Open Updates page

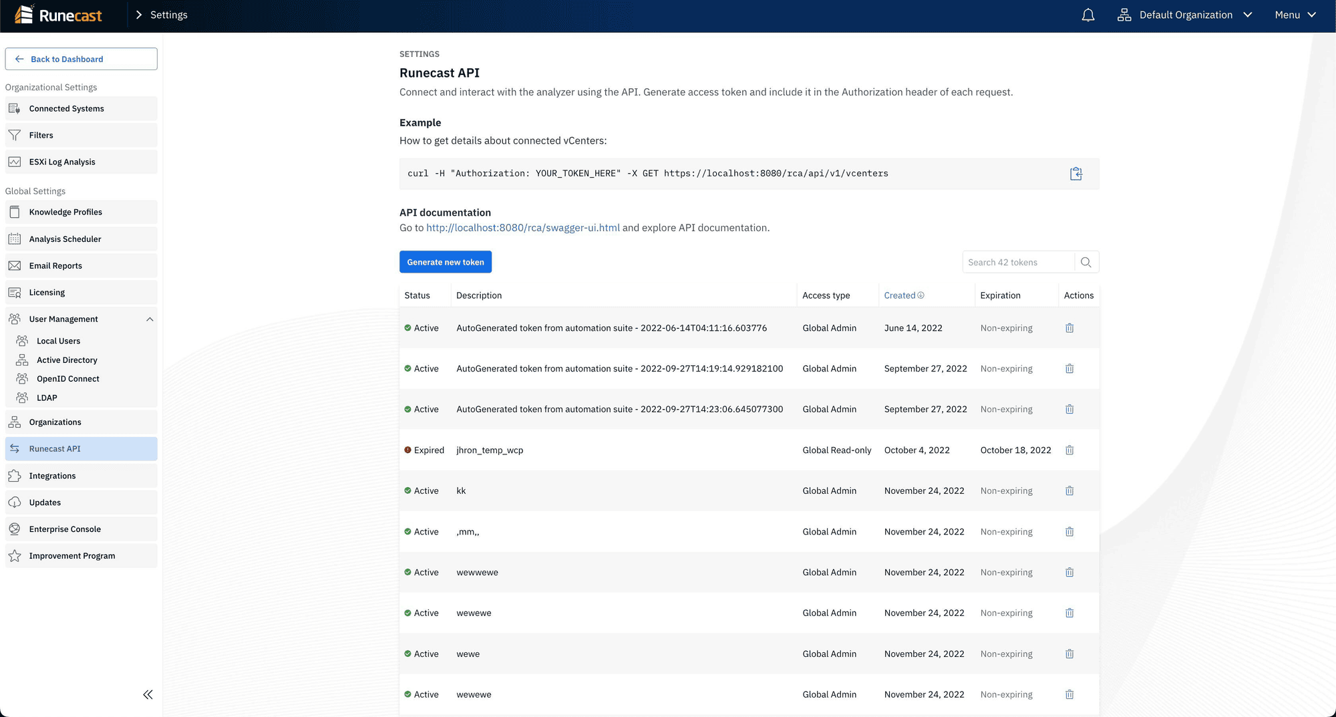(81, 503)
